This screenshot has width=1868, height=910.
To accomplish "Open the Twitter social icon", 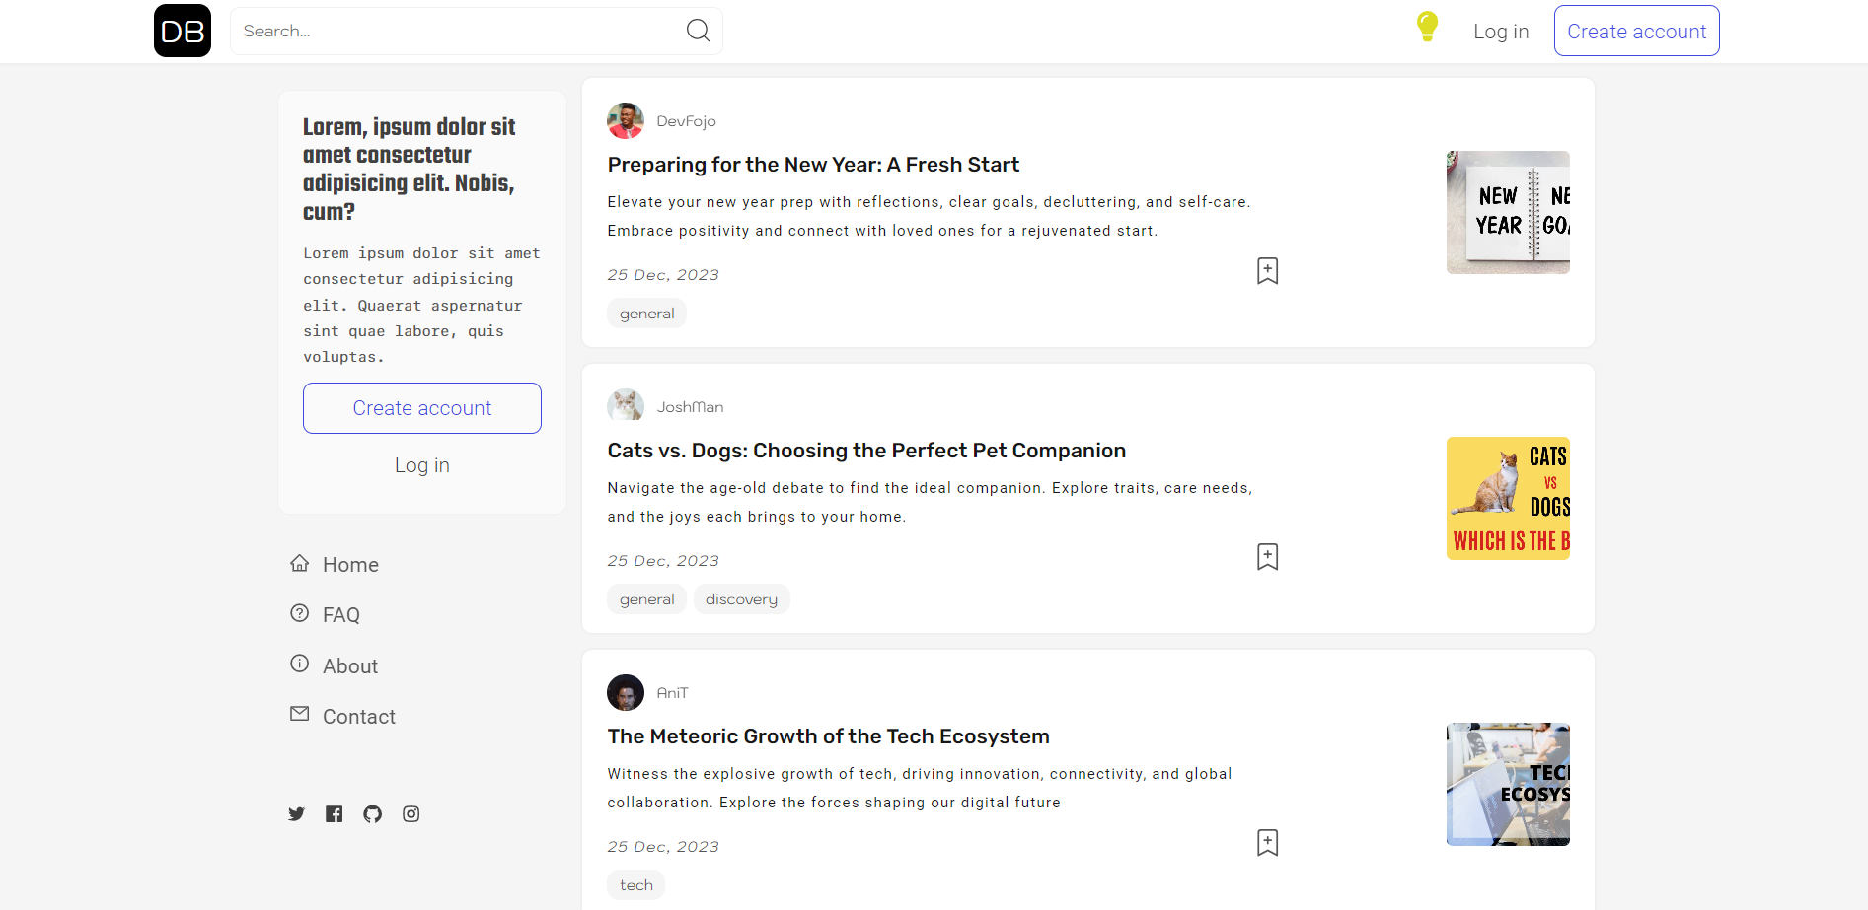I will pyautogui.click(x=296, y=813).
